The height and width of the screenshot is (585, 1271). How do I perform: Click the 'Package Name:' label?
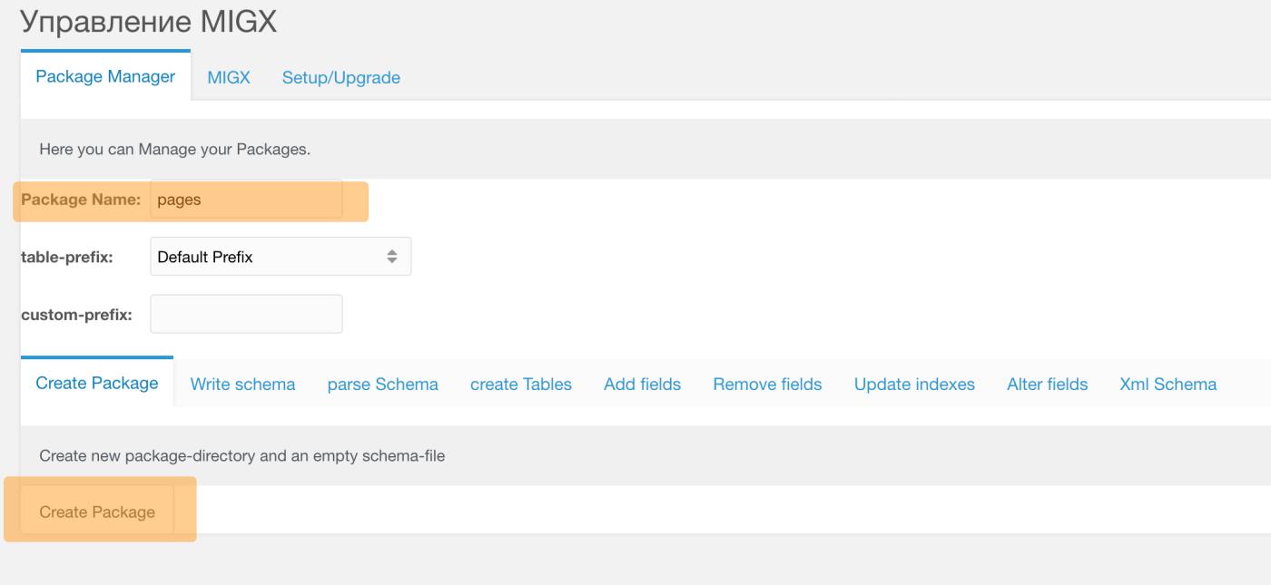[x=81, y=200]
